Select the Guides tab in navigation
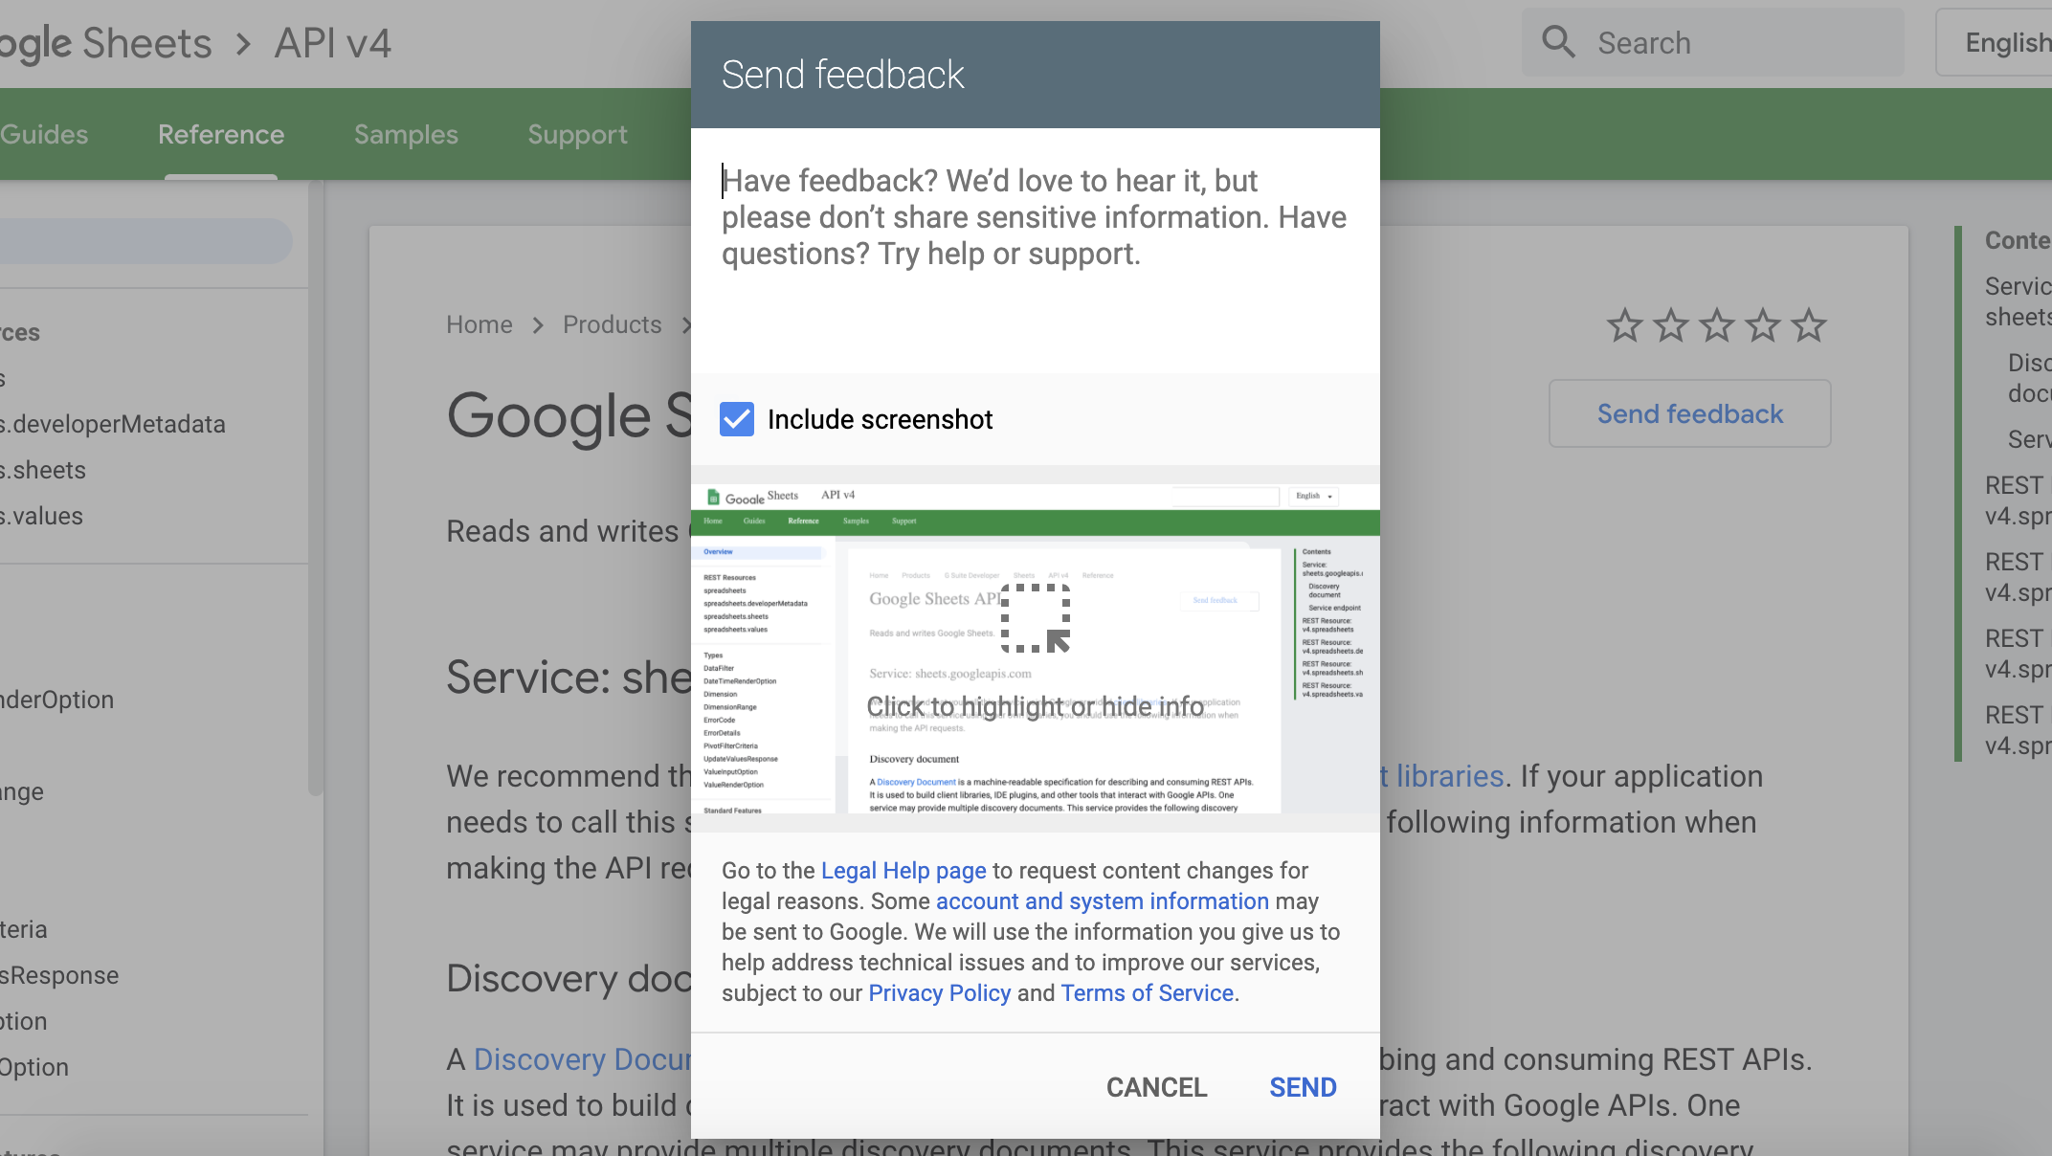 [44, 134]
